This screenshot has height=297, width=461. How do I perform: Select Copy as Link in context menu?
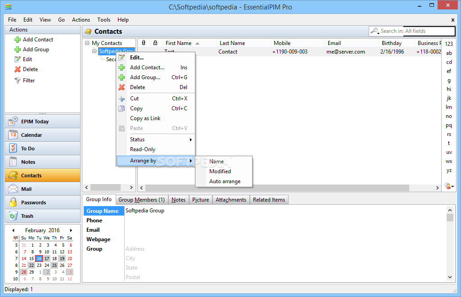point(145,118)
